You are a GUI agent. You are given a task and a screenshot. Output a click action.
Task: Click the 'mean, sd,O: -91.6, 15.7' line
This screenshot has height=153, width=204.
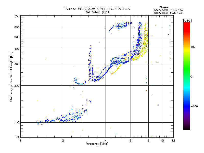coord(168,10)
